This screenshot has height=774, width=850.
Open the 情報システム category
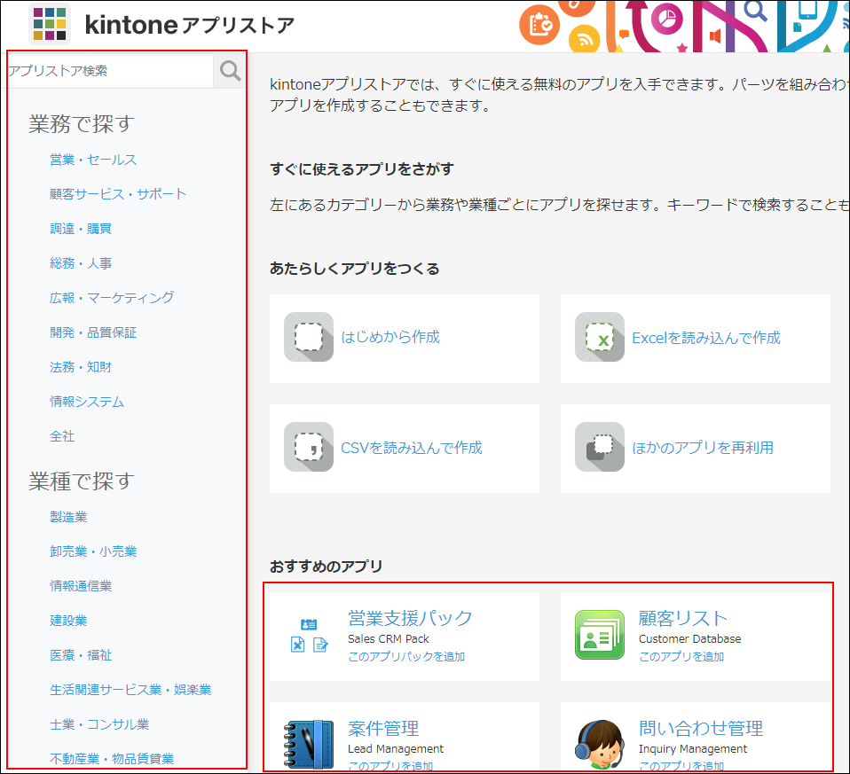(87, 402)
